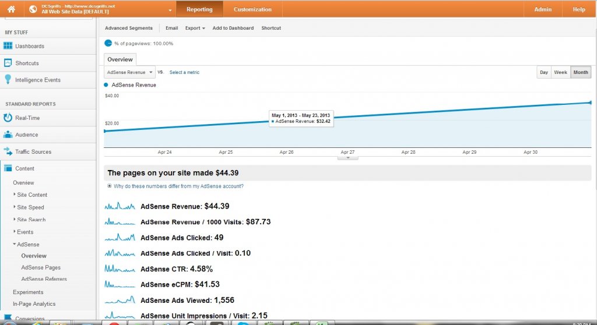Expand 'Why do these numbers differ' plus icon

(109, 186)
